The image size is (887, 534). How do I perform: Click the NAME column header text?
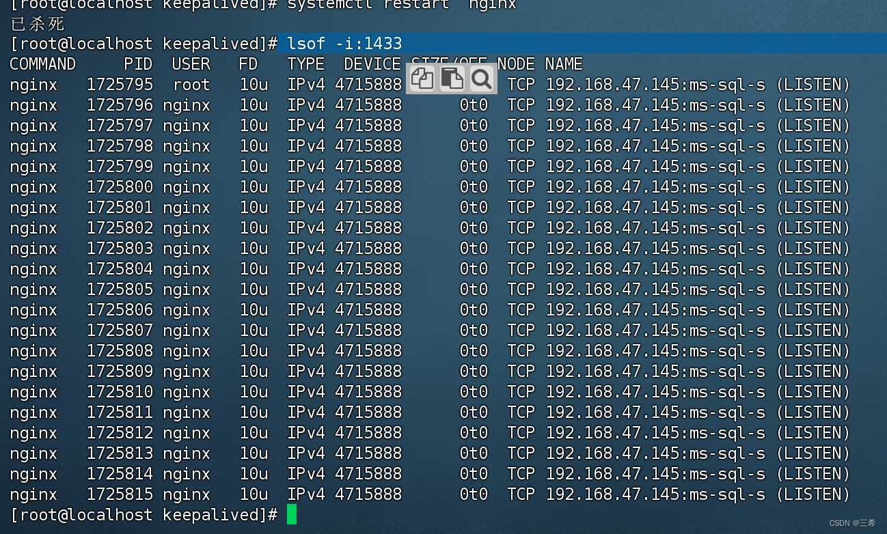(x=563, y=64)
